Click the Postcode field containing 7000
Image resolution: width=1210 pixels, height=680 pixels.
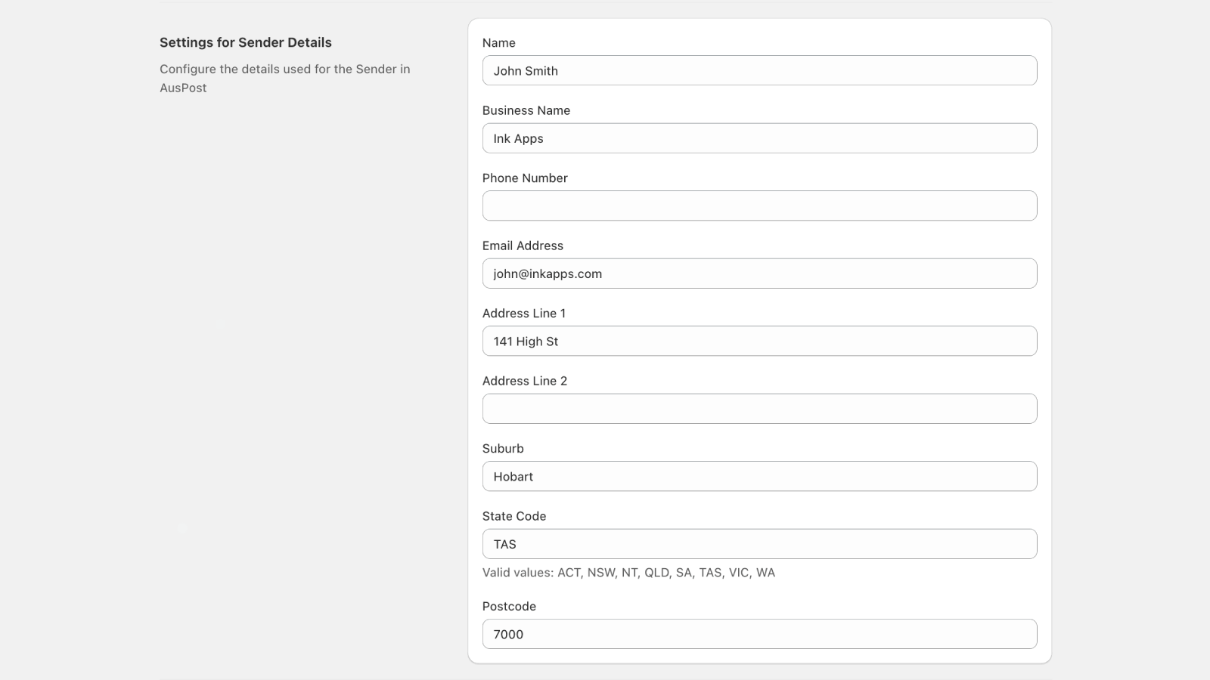759,634
